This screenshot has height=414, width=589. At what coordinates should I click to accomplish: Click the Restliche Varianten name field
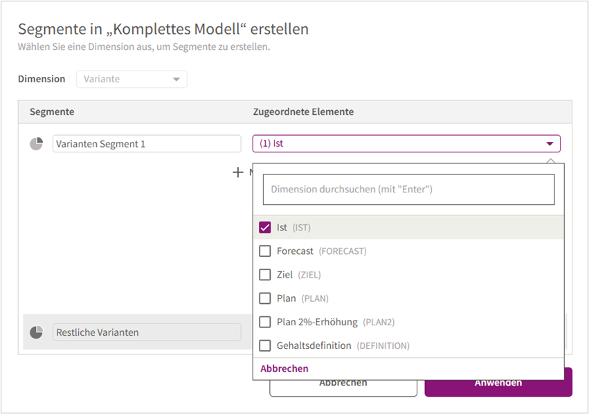point(147,332)
